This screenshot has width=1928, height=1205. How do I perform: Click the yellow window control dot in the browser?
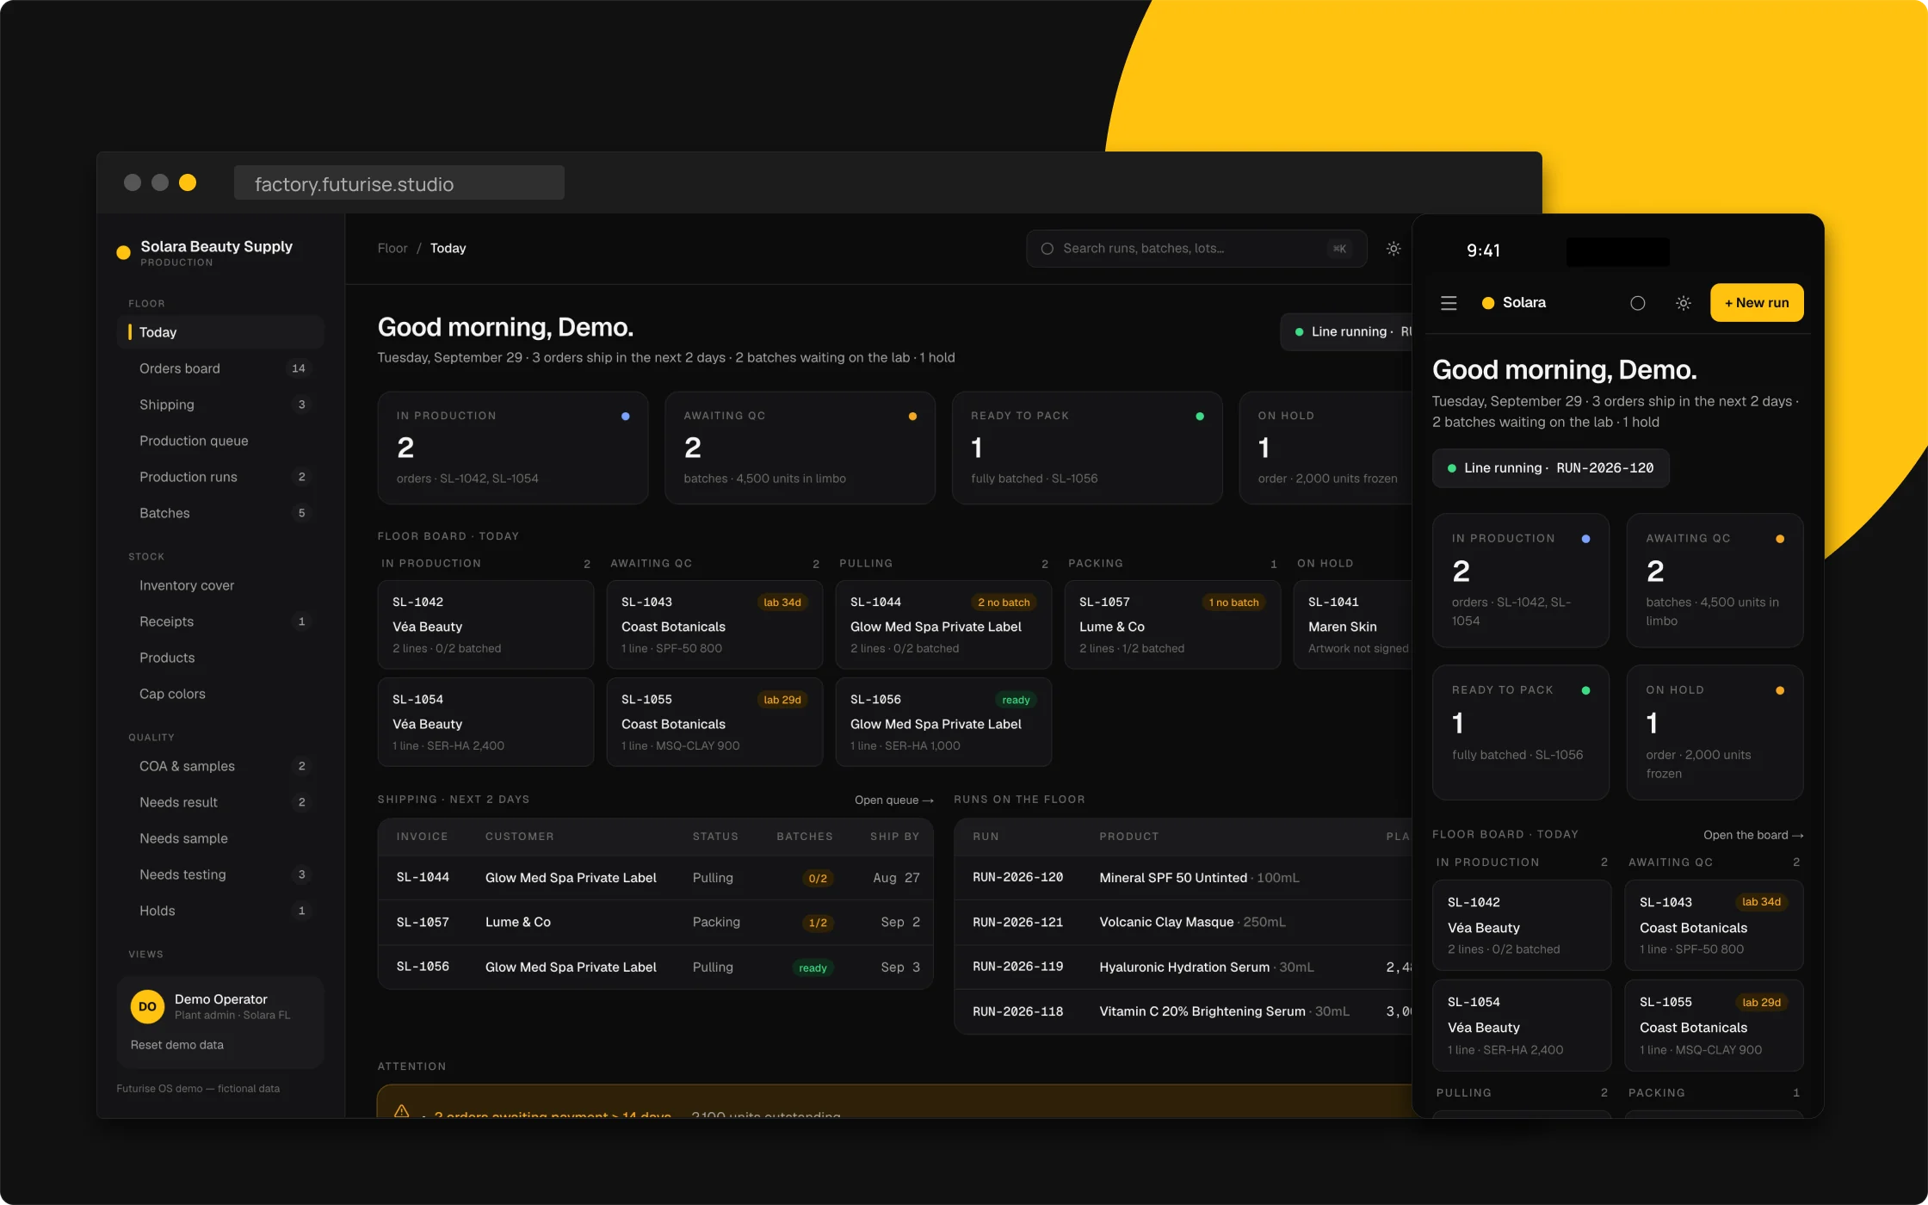coord(188,182)
